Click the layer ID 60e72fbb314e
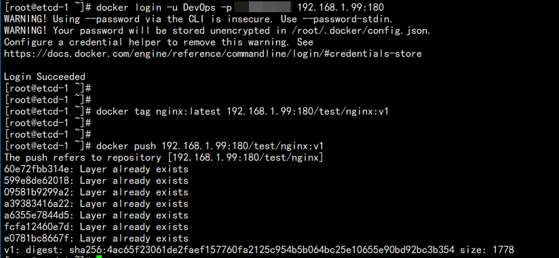The height and width of the screenshot is (258, 559). (x=37, y=169)
